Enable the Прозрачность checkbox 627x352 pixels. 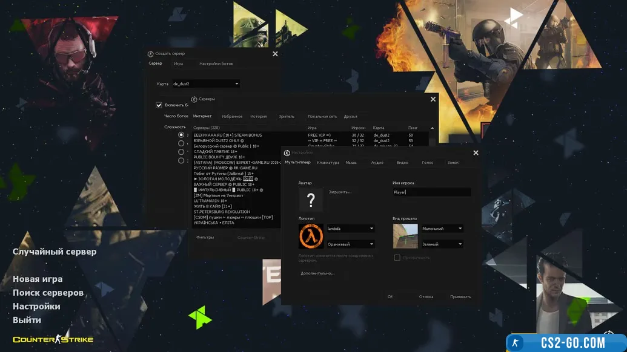[397, 257]
